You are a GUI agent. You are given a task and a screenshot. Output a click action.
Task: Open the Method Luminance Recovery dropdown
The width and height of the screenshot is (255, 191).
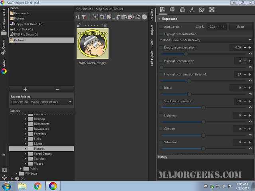212,40
